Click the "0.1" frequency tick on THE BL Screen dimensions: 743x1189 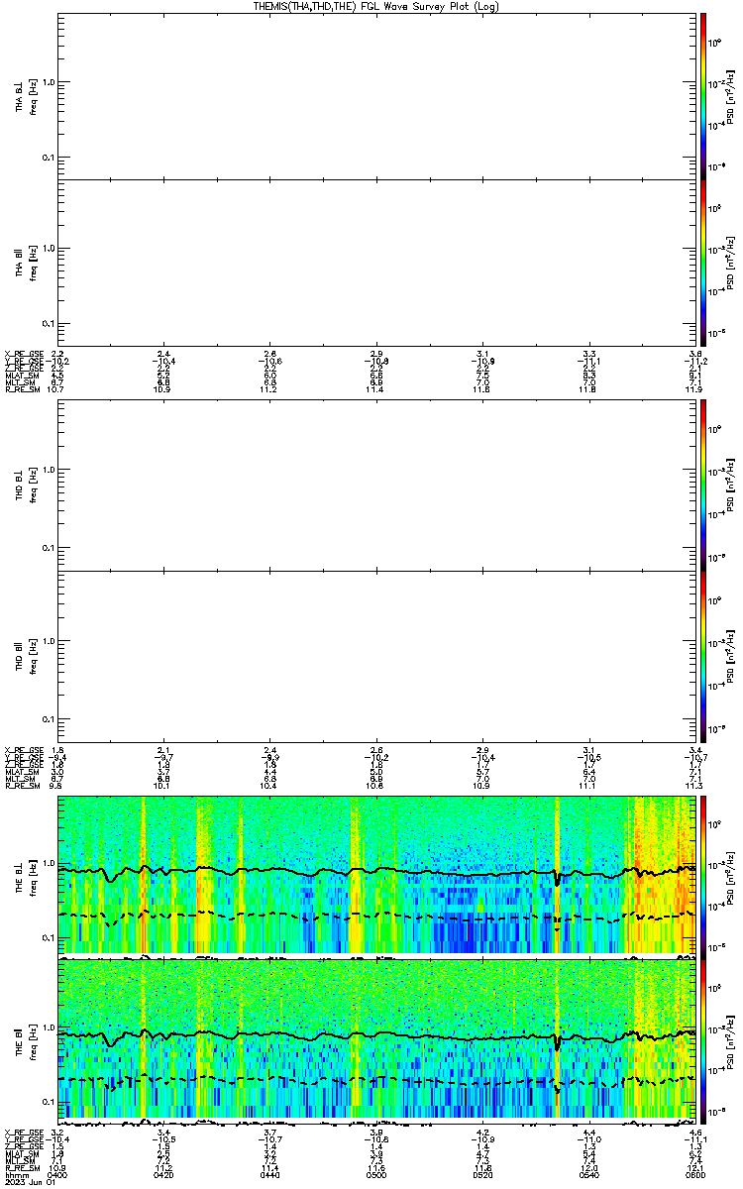click(50, 937)
